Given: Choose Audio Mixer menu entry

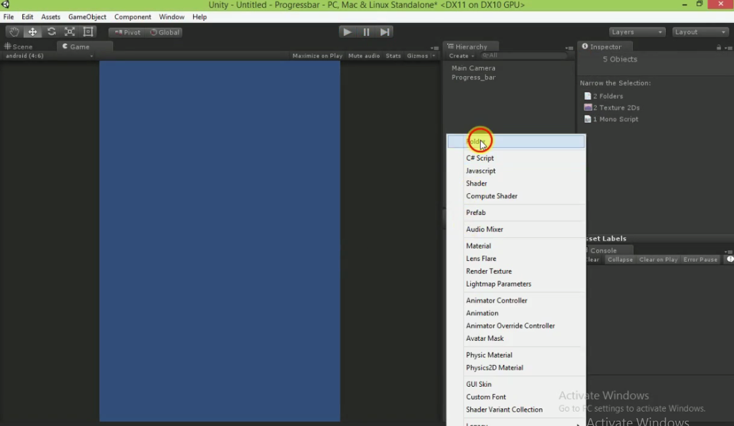Looking at the screenshot, I should point(516,229).
